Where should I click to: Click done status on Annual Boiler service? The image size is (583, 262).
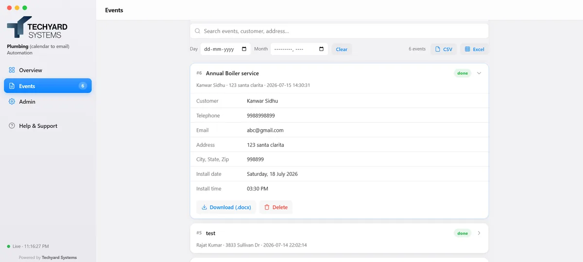coord(463,73)
